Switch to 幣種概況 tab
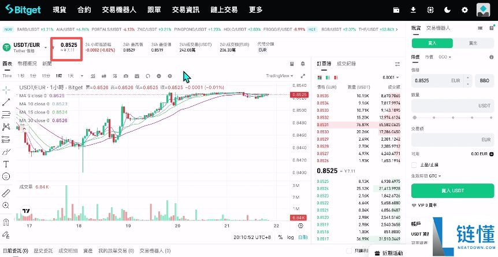The width and height of the screenshot is (498, 257). click(27, 64)
